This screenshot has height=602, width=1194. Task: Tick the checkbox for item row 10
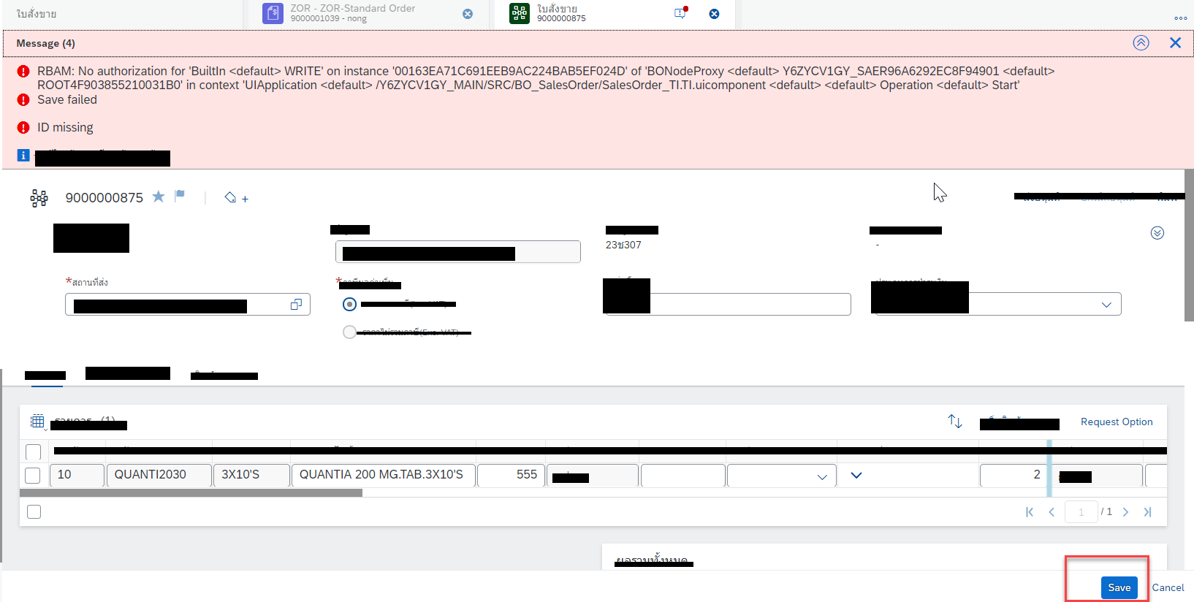click(33, 476)
